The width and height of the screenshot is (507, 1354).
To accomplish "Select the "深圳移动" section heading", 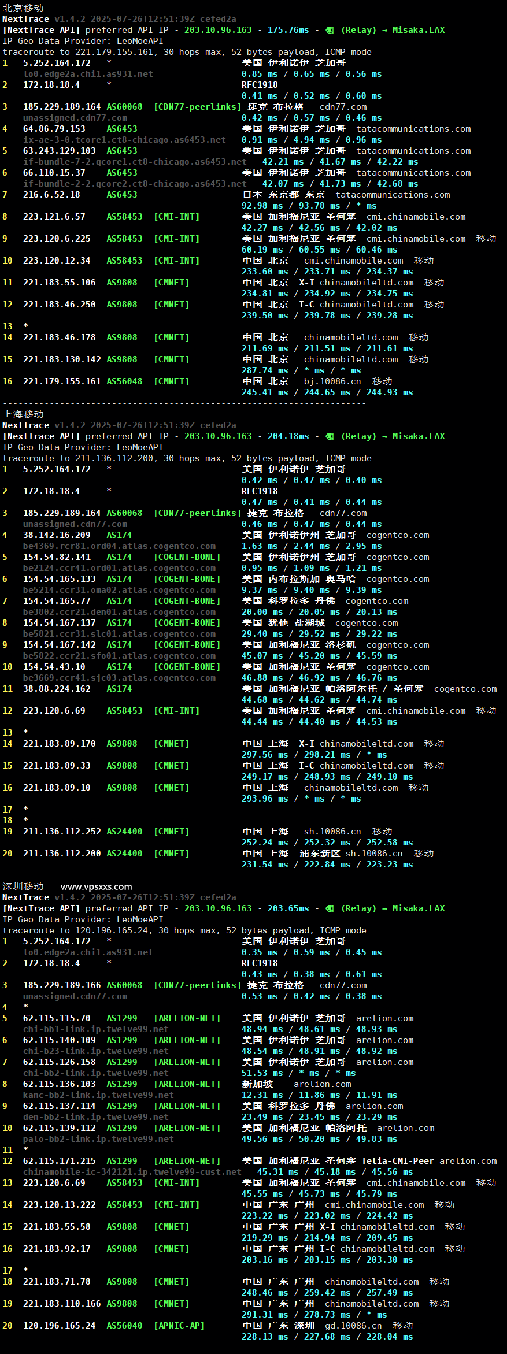I will pyautogui.click(x=23, y=886).
